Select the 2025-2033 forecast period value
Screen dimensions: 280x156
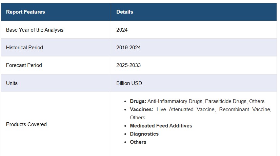pos(128,65)
